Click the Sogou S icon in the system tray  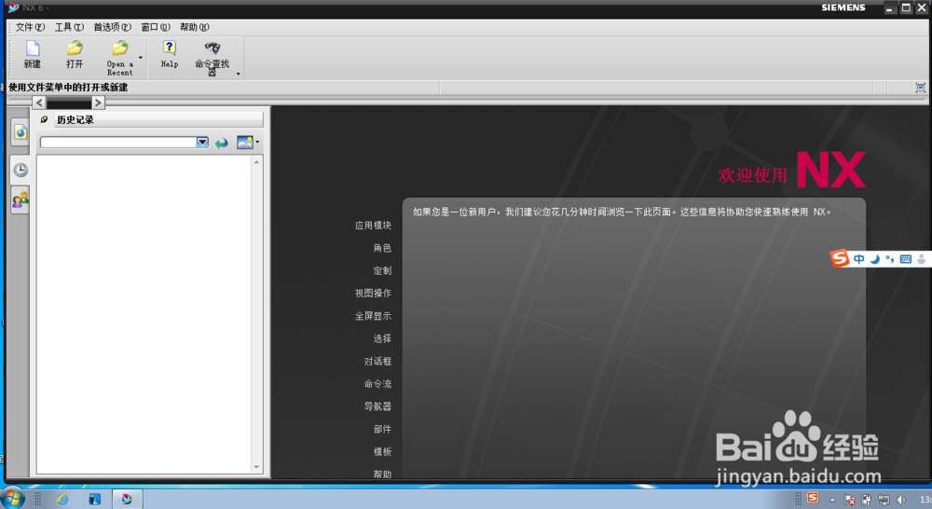coord(813,498)
